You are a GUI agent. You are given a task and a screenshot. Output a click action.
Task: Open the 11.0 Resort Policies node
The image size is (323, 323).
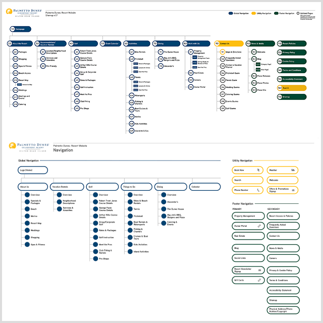click(x=292, y=43)
